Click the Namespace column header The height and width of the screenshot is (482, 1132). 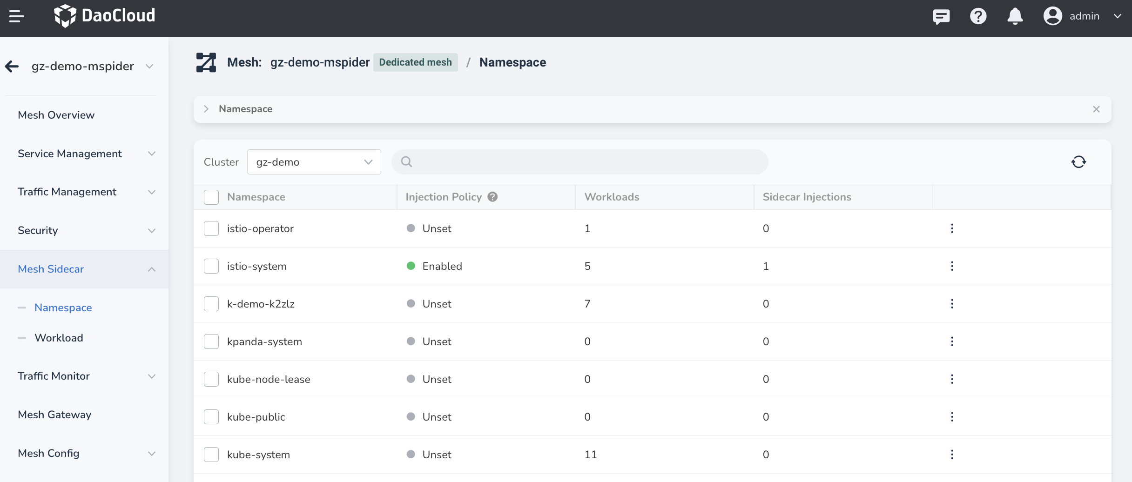click(x=256, y=197)
